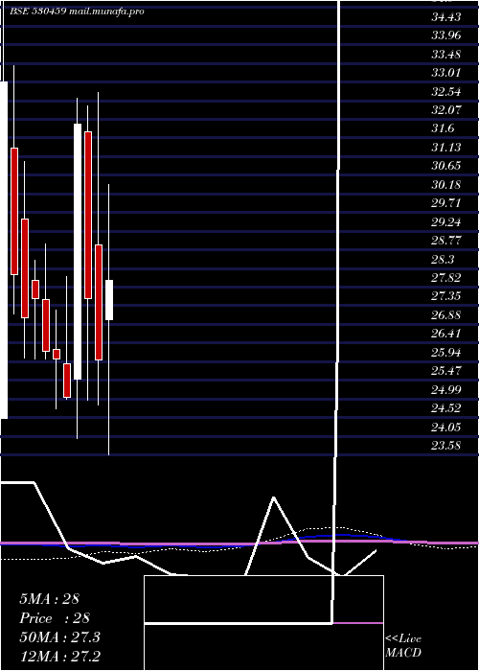
Task: Select the 33.96 price axis label
Action: pos(446,35)
